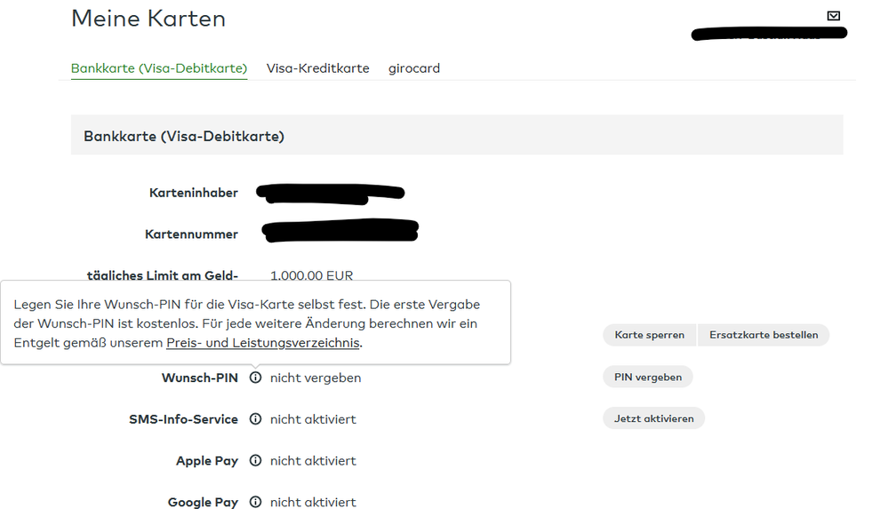The image size is (888, 532).
Task: Click the Meine Karten page heading
Action: click(x=148, y=19)
